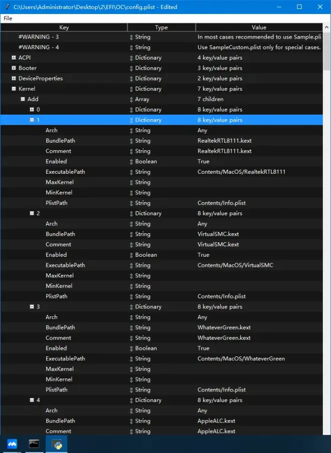
Task: Click type arrows for Add Array row
Action: point(131,100)
